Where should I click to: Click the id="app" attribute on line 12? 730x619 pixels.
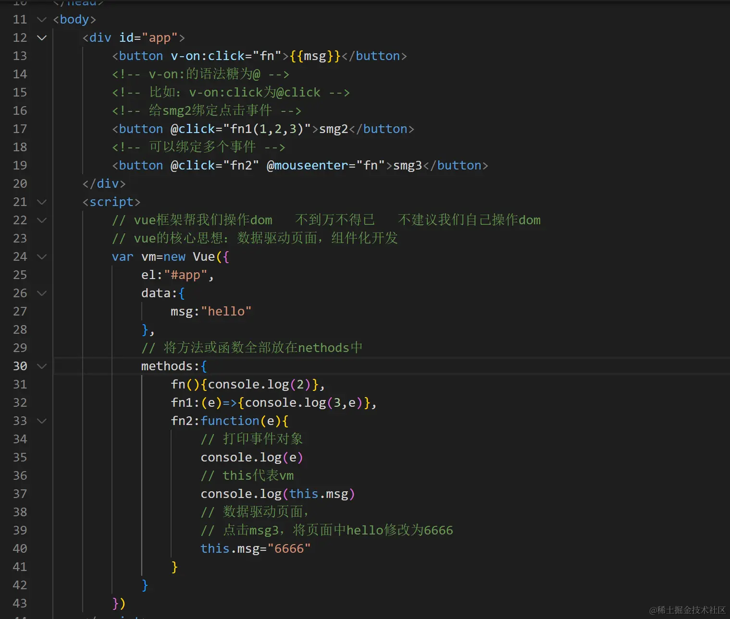[x=148, y=38]
